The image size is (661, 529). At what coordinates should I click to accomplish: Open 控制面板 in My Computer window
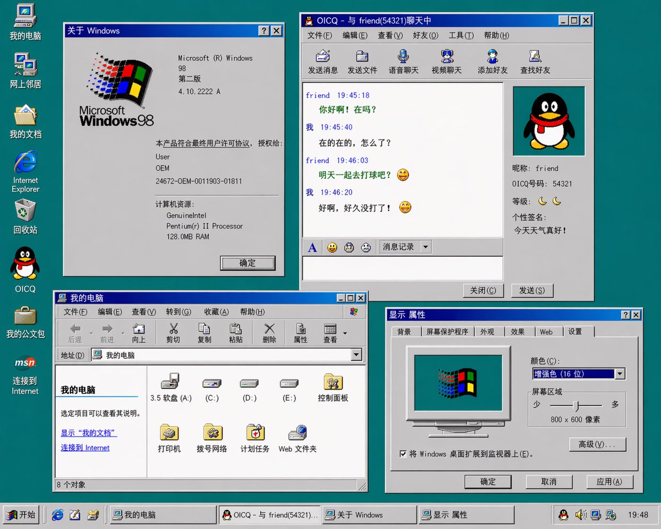click(x=333, y=388)
